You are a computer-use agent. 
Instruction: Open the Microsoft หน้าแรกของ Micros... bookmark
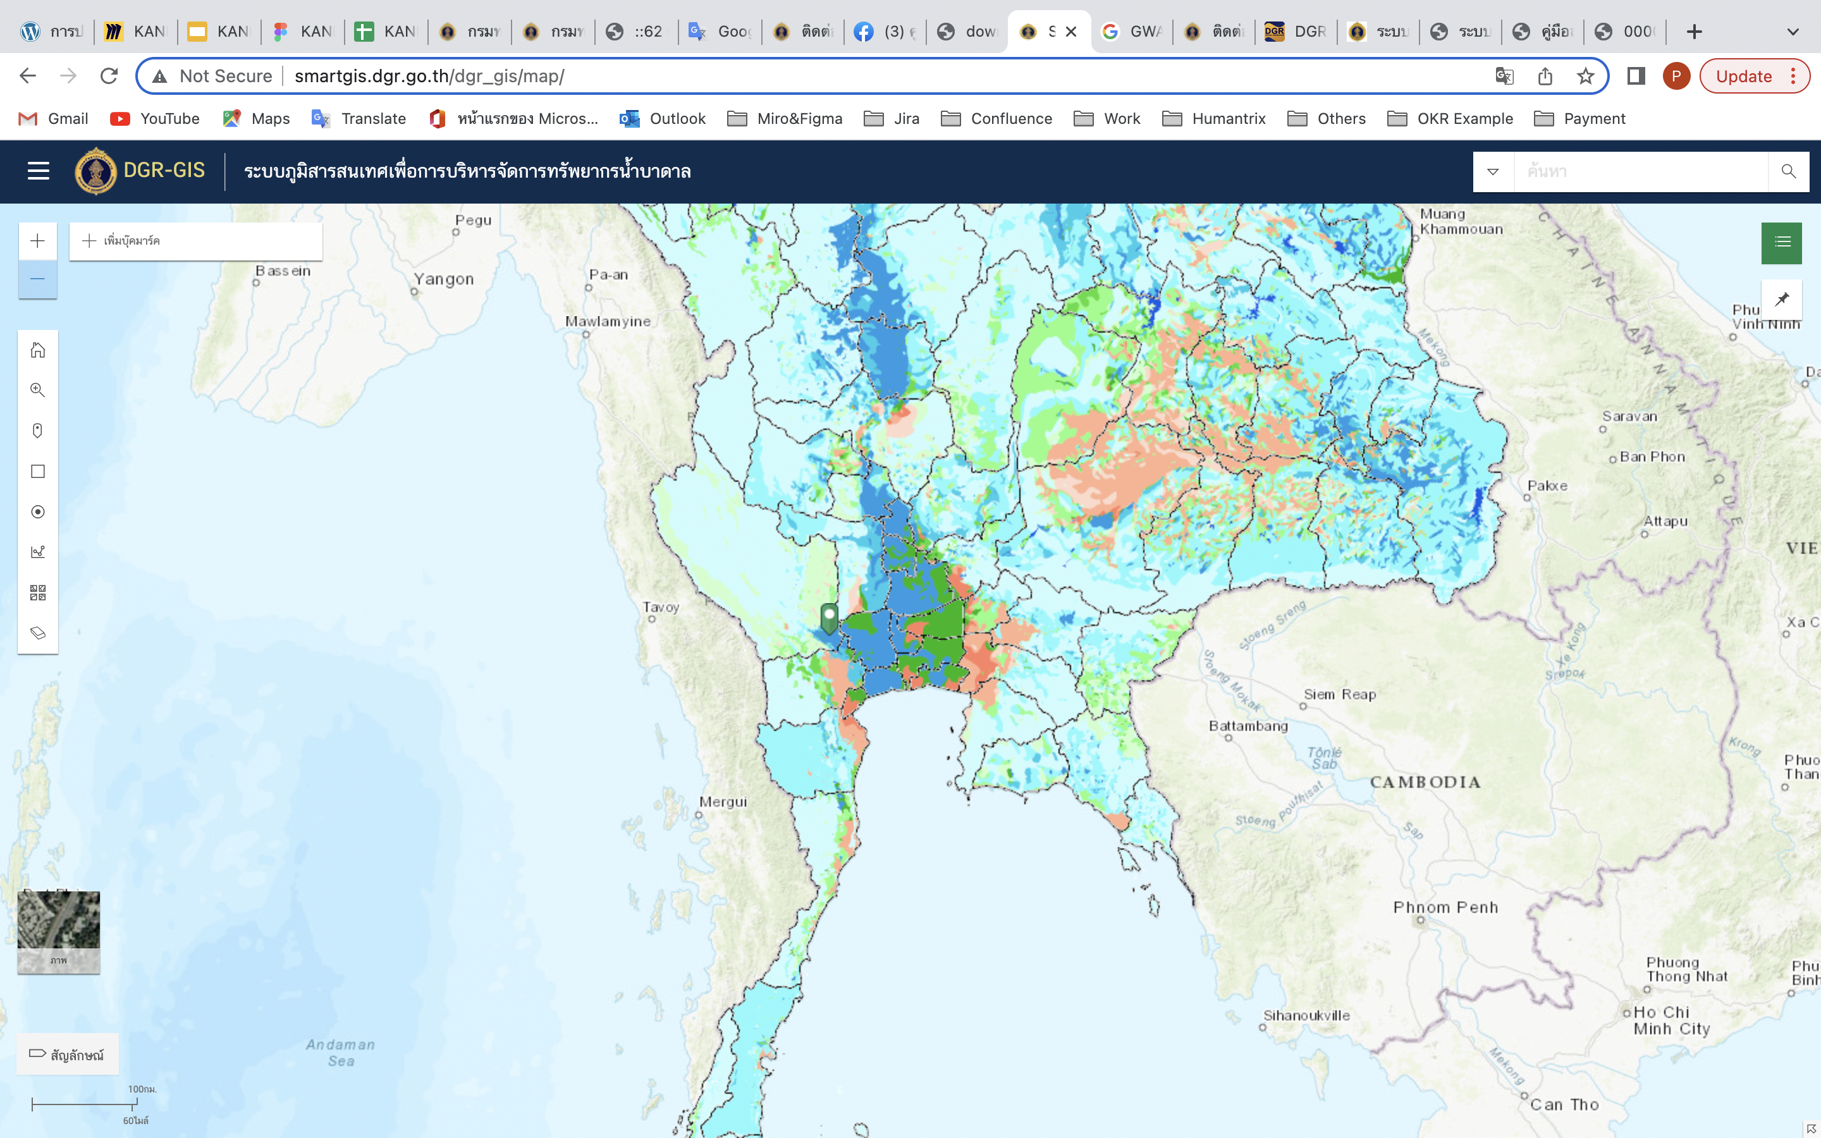pos(513,119)
